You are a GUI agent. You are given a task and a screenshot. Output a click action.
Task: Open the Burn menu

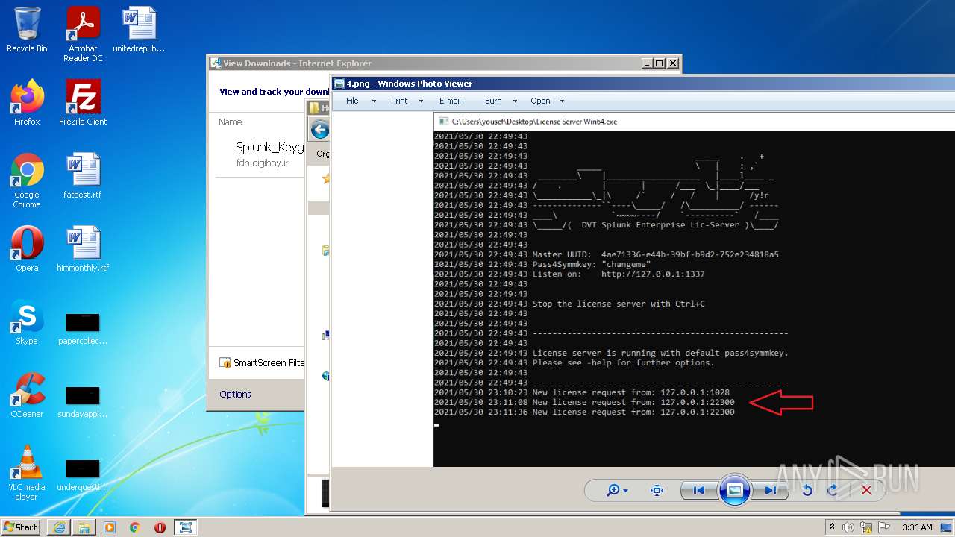coord(493,101)
